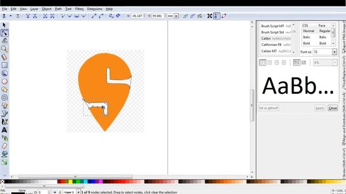Select the Paint bucket fill tool
This screenshot has height=194, width=346.
[x=4, y=154]
